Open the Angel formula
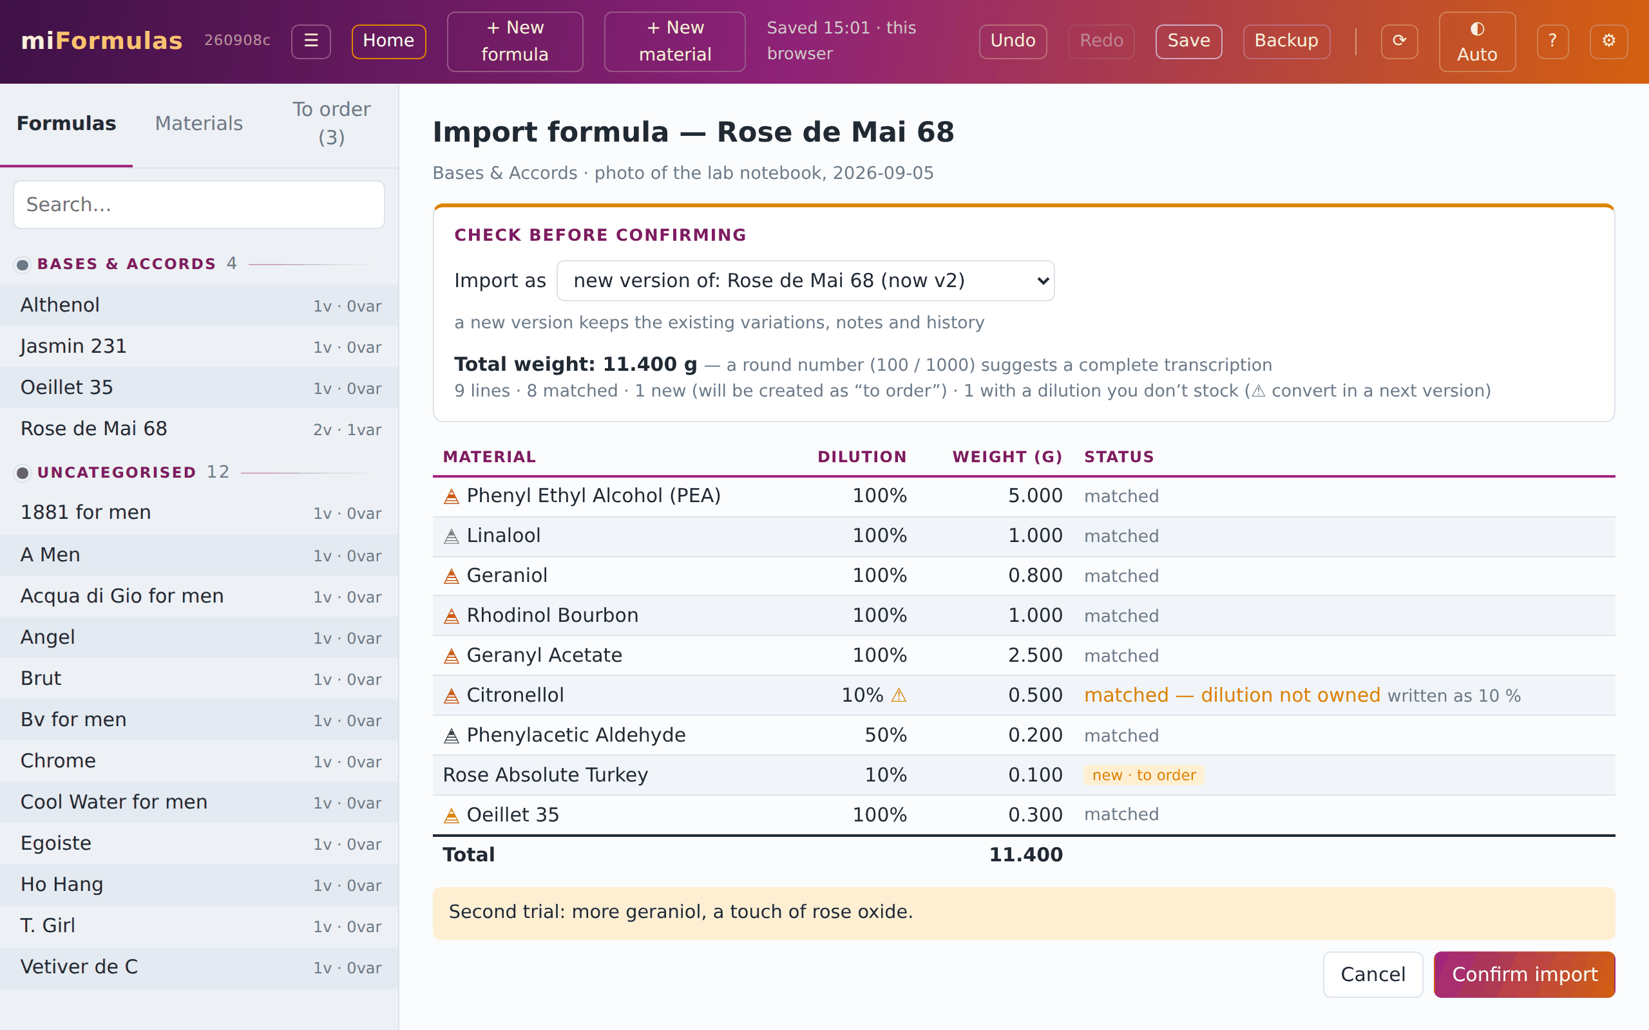 click(199, 637)
